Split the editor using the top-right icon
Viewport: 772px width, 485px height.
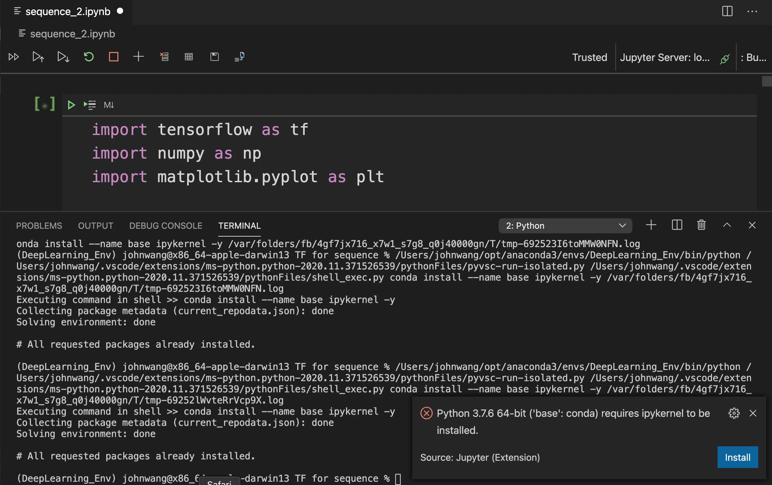pos(727,11)
